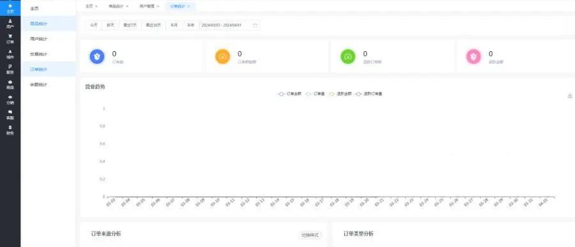Click the blue order count card icon

point(97,57)
